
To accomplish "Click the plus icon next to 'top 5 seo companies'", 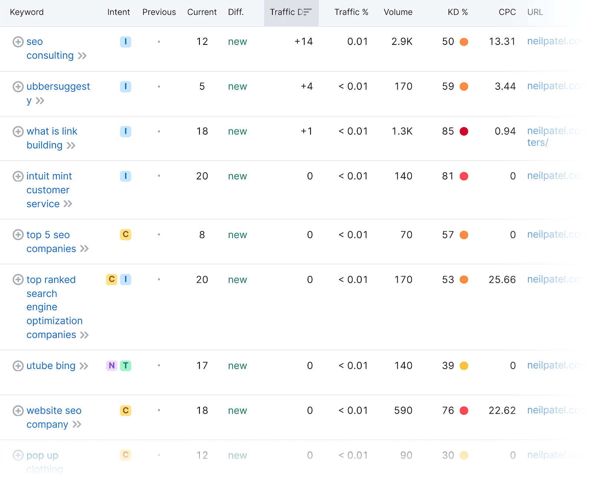I will 18,235.
